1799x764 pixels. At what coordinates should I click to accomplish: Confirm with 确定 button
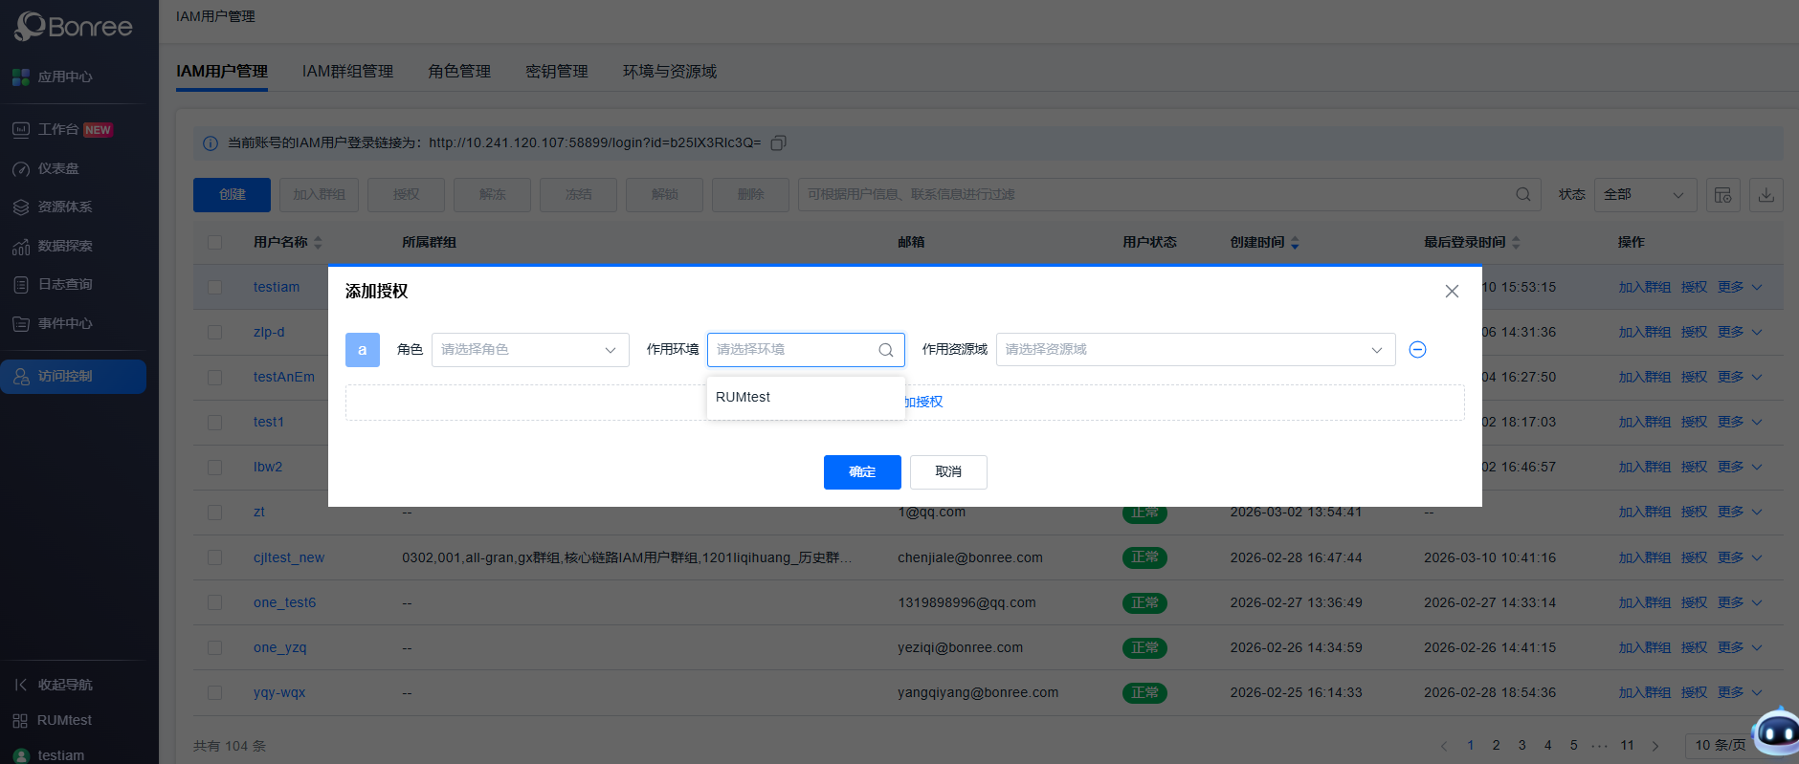point(862,472)
